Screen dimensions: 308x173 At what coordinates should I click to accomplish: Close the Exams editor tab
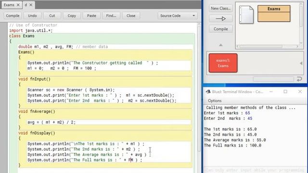[18, 5]
